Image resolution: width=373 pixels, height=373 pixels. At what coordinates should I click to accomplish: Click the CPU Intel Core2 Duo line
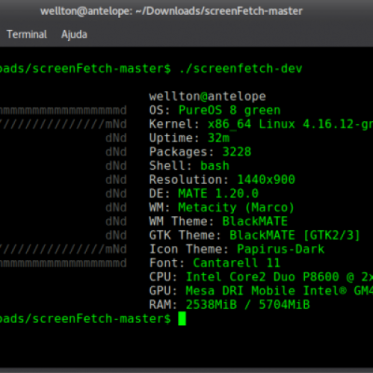point(261,277)
